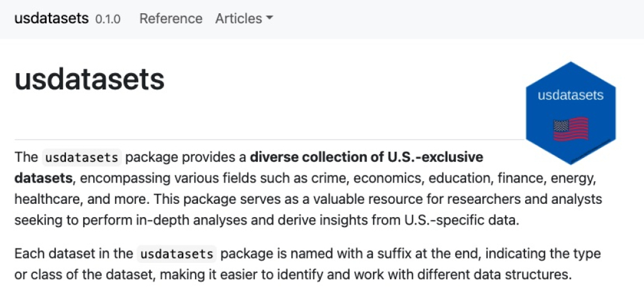
Task: Click the large usdatasets page heading
Action: coord(89,79)
